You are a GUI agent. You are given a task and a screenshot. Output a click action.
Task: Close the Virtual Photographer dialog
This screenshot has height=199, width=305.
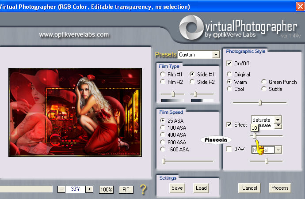tap(300, 7)
